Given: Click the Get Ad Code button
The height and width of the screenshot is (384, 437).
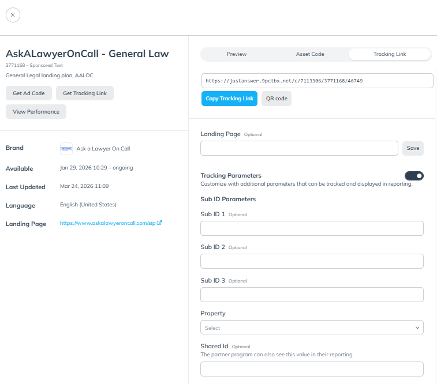Looking at the screenshot, I should (29, 93).
